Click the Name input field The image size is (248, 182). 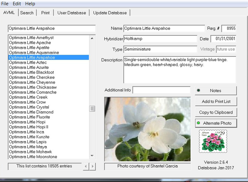point(164,28)
